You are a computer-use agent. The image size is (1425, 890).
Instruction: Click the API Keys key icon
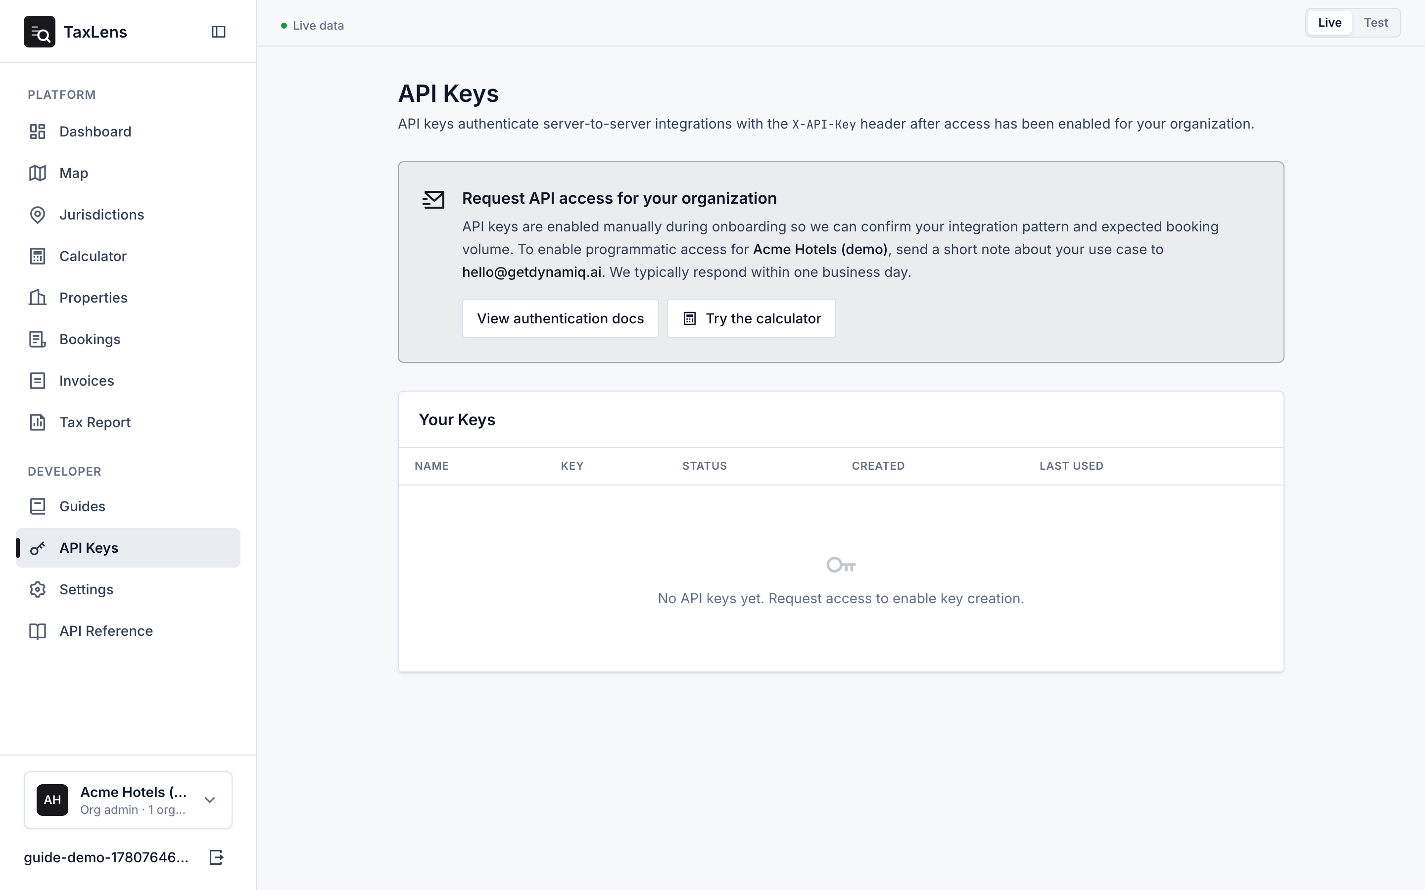coord(38,548)
